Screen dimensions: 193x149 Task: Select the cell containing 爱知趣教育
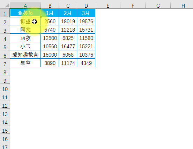click(25, 55)
